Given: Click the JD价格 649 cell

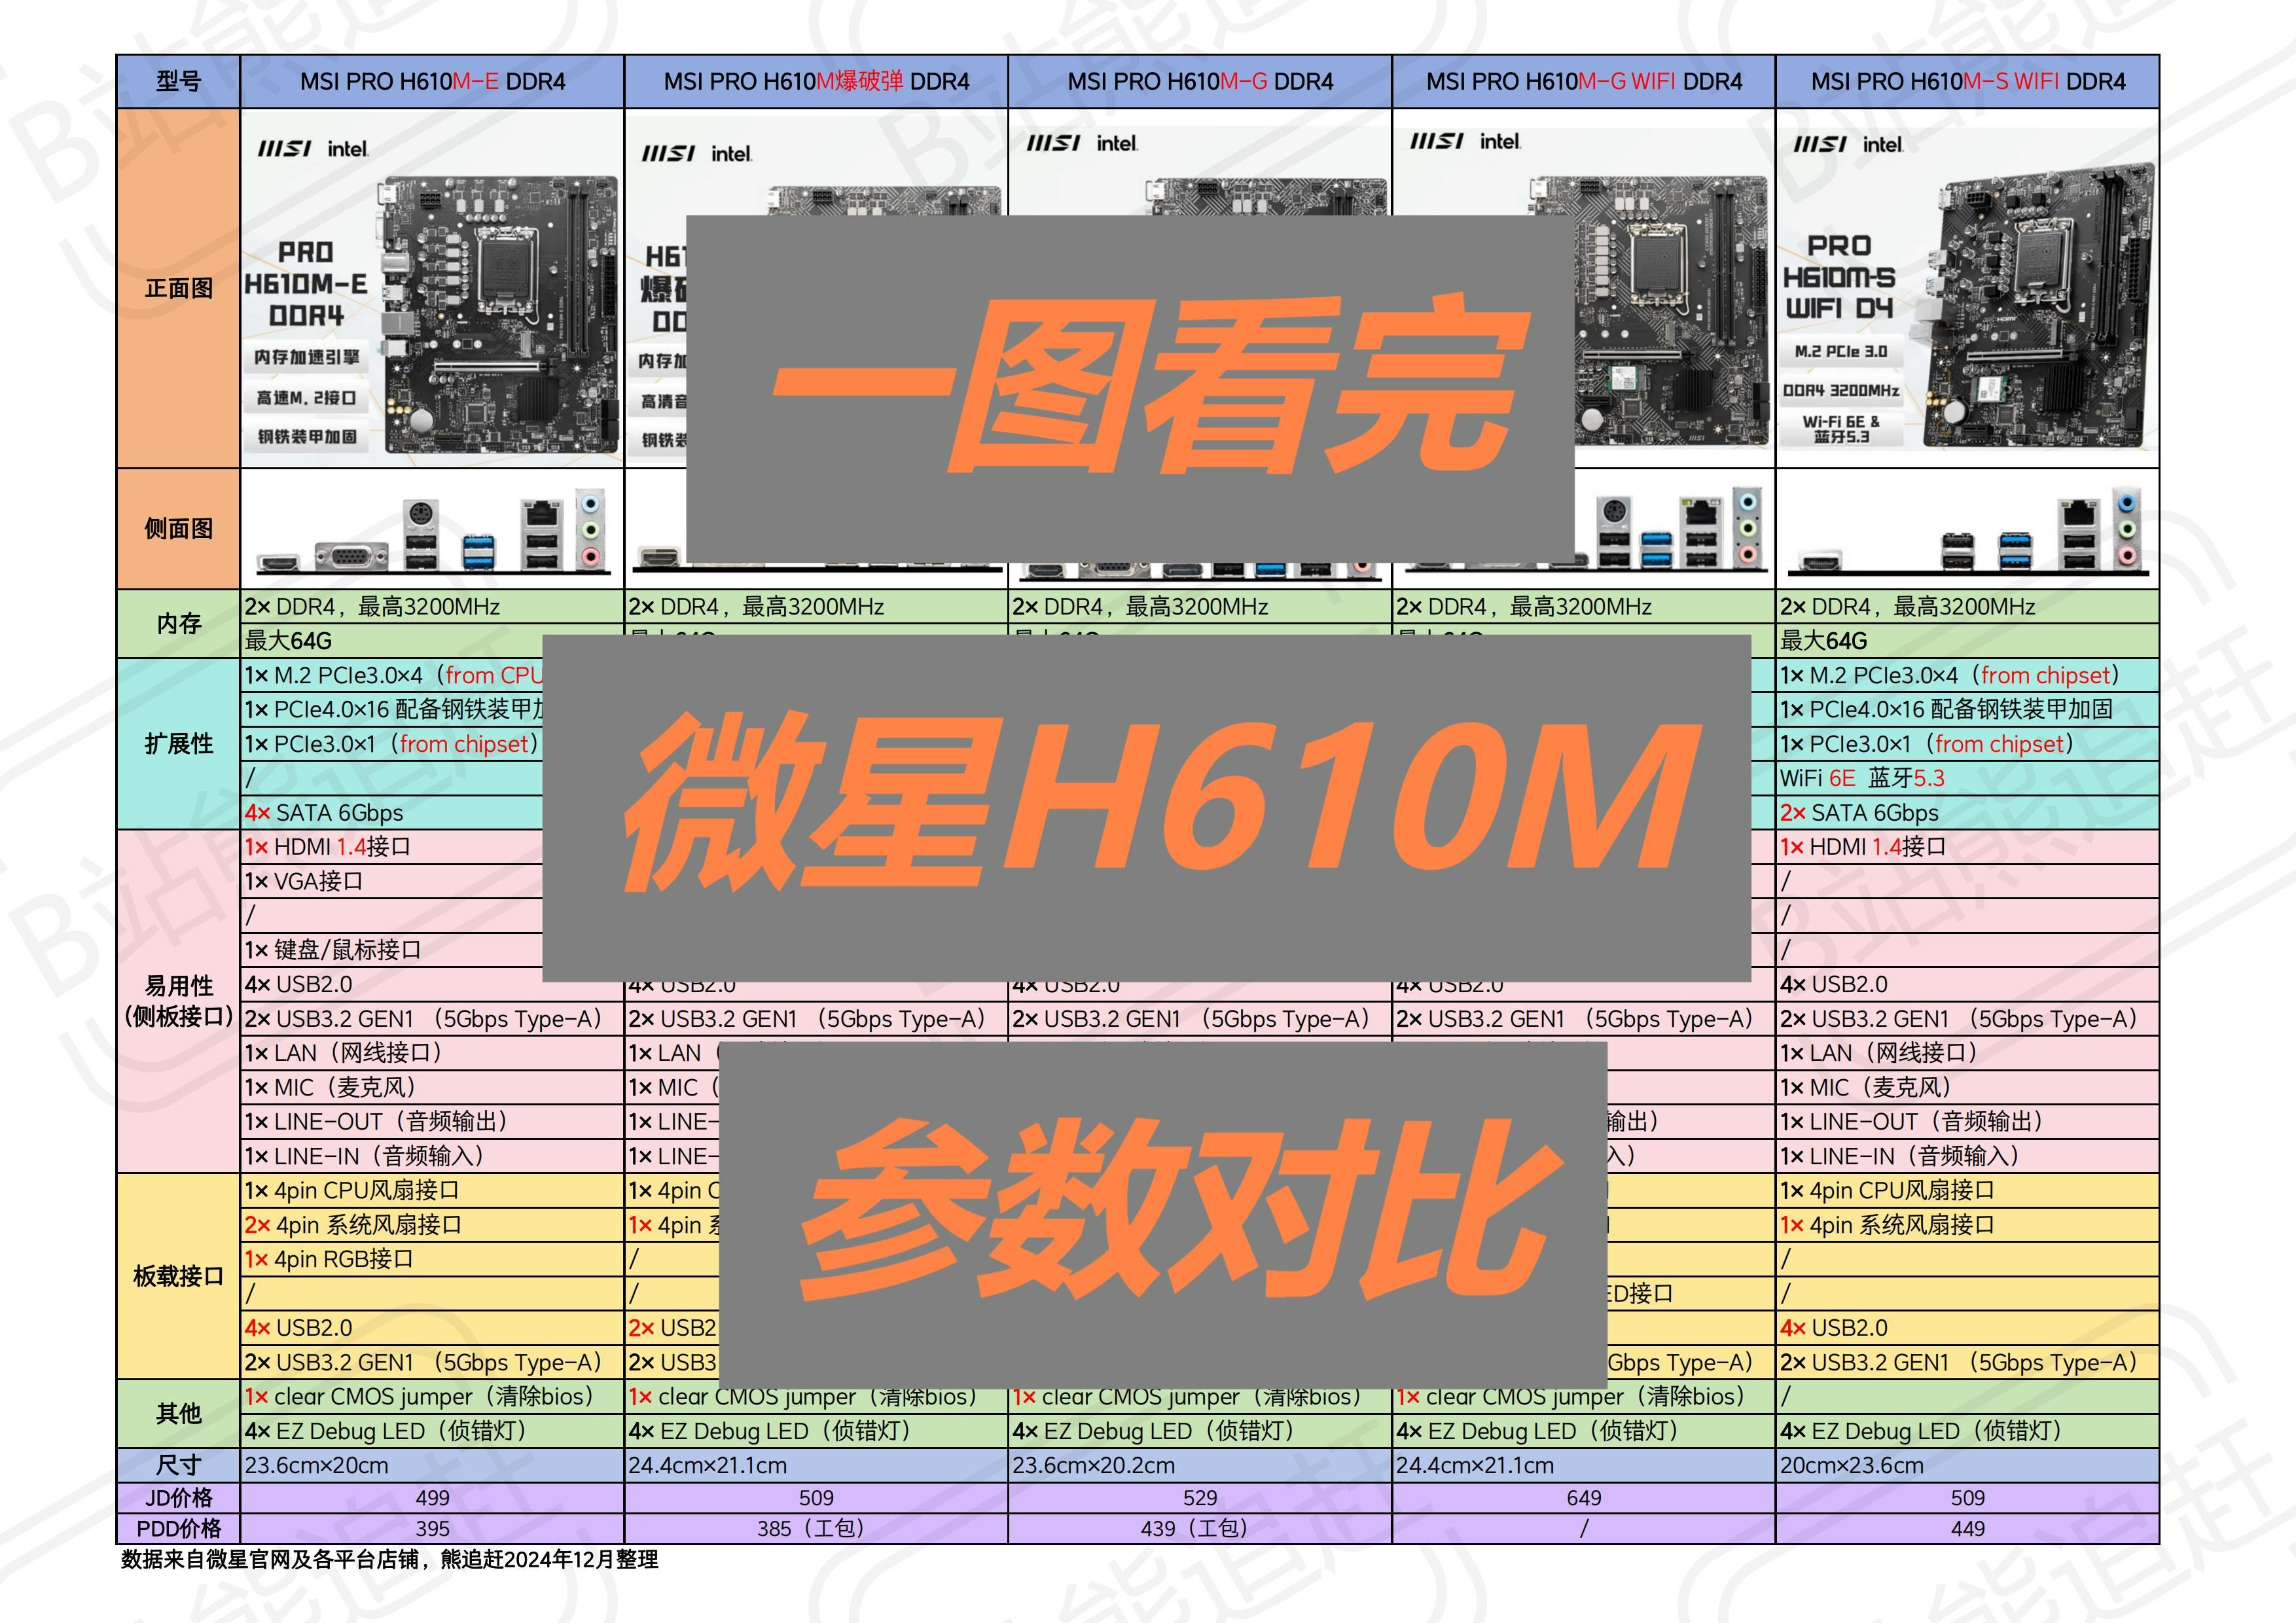Looking at the screenshot, I should pyautogui.click(x=1583, y=1497).
